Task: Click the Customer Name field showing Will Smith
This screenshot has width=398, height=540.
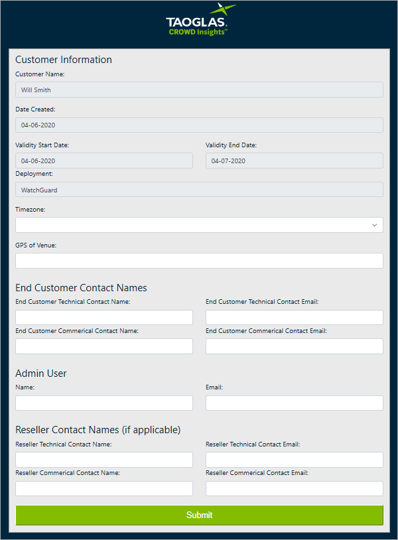Action: (199, 90)
